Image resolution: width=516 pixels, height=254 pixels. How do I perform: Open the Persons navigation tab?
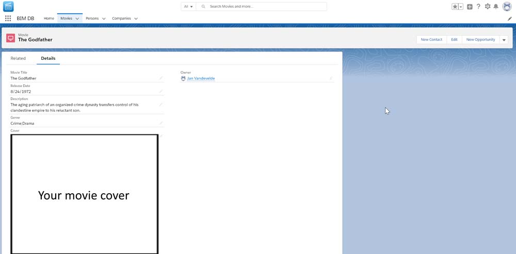click(92, 19)
